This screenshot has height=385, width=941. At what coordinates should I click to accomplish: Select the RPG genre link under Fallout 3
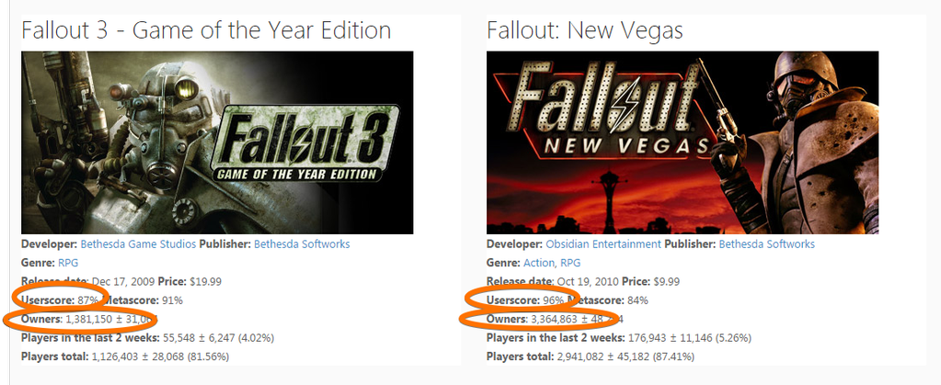coord(69,263)
